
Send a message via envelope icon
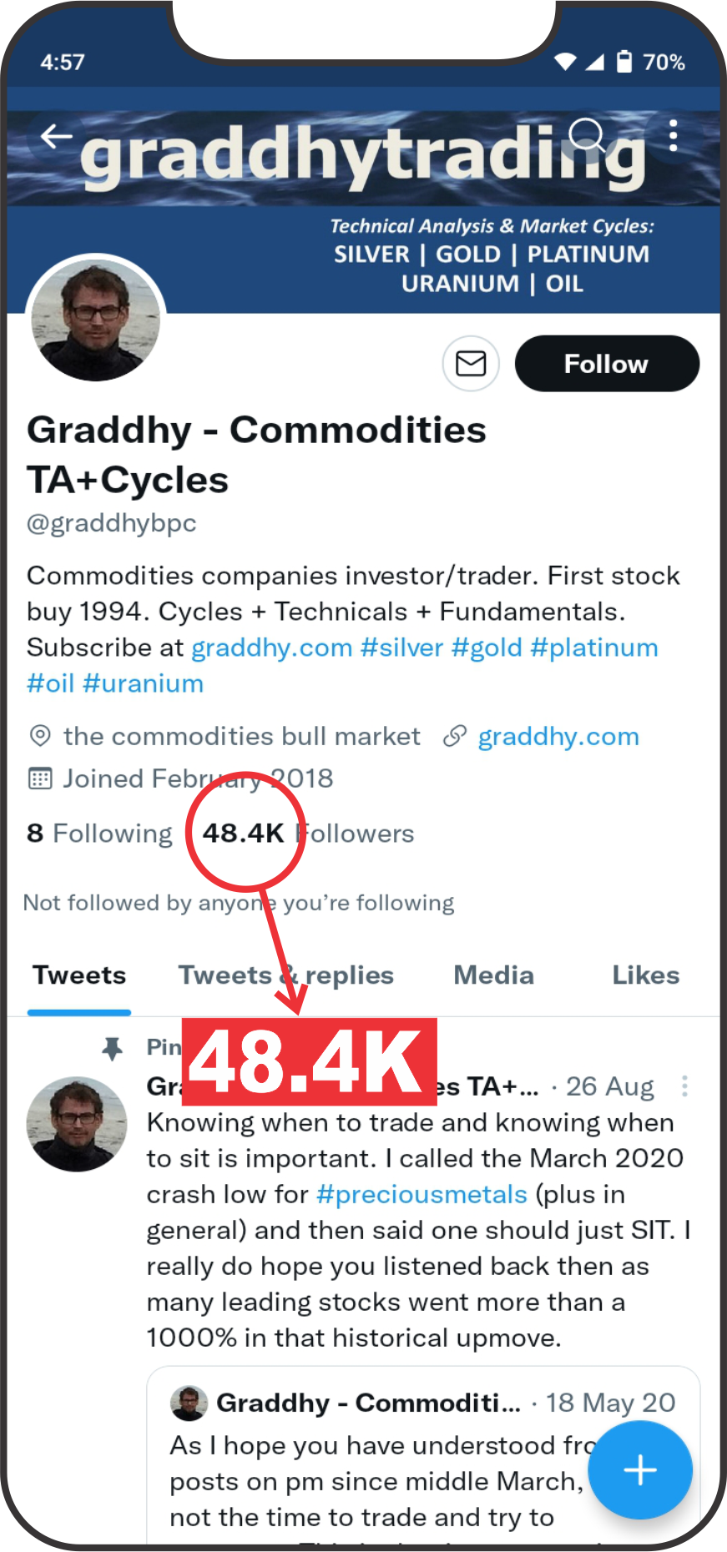(471, 364)
